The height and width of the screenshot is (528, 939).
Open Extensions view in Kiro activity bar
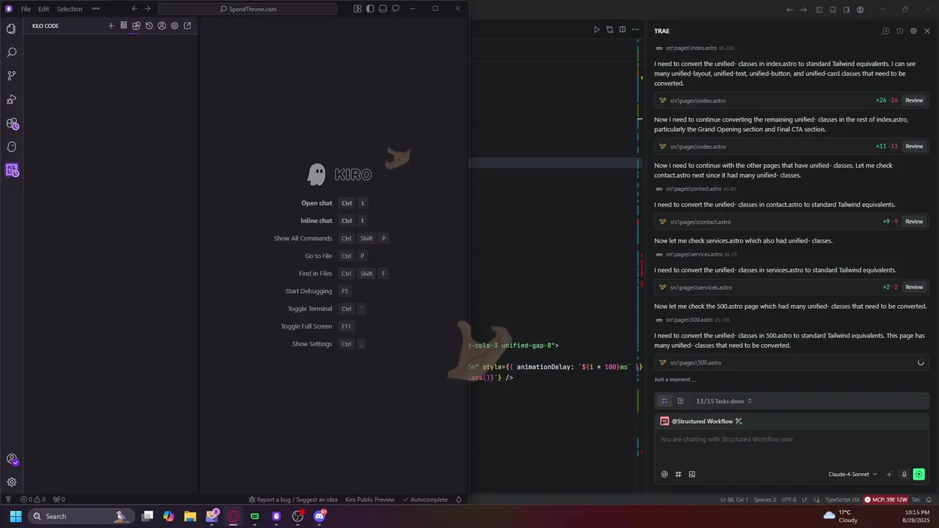coord(11,123)
